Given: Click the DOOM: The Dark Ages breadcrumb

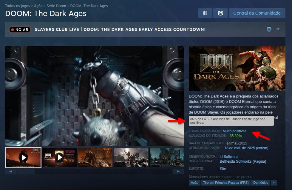Looking at the screenshot, I should (89, 6).
